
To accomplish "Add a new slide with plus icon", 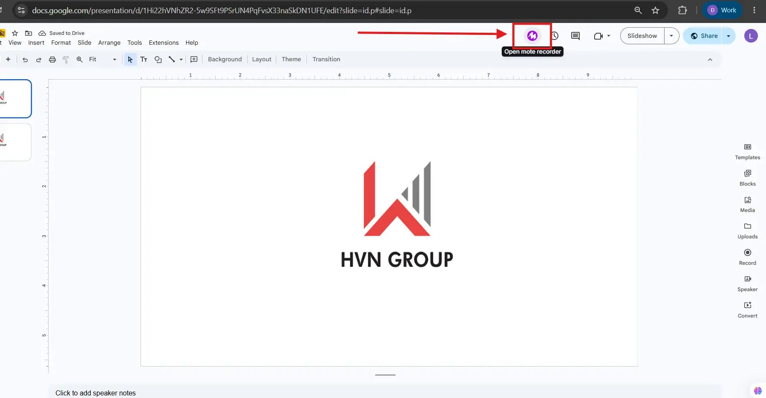I will 8,59.
